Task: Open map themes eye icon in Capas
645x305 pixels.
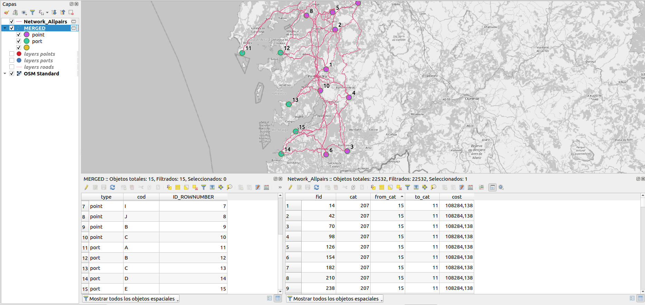Action: (x=24, y=12)
